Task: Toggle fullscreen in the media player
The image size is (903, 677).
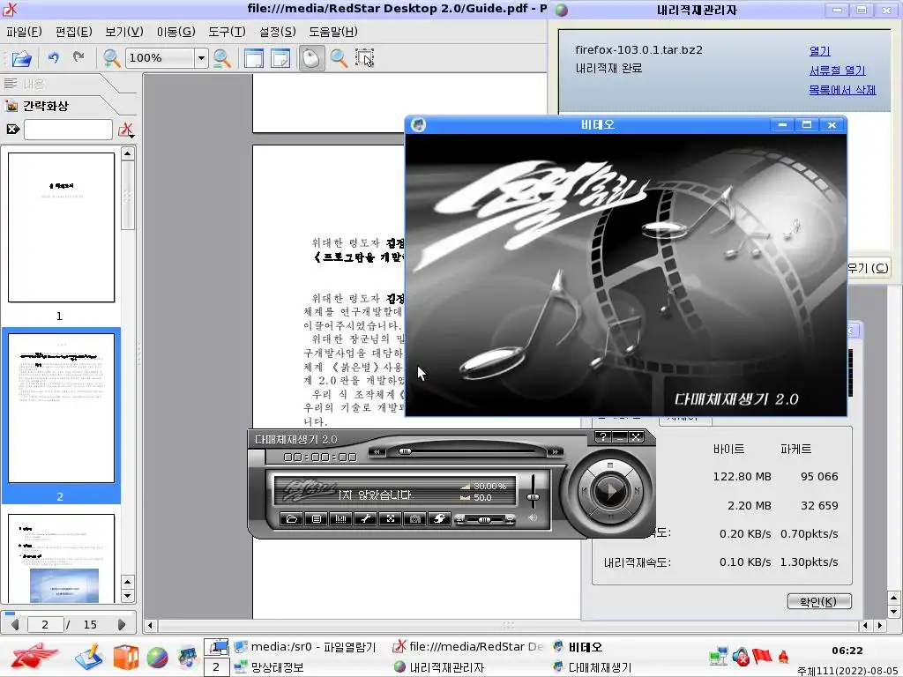Action: [x=391, y=518]
